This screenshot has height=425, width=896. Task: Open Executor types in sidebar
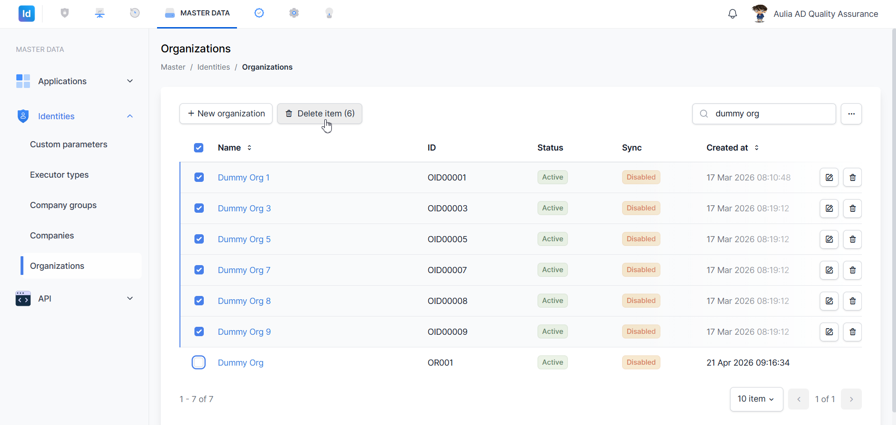click(59, 175)
